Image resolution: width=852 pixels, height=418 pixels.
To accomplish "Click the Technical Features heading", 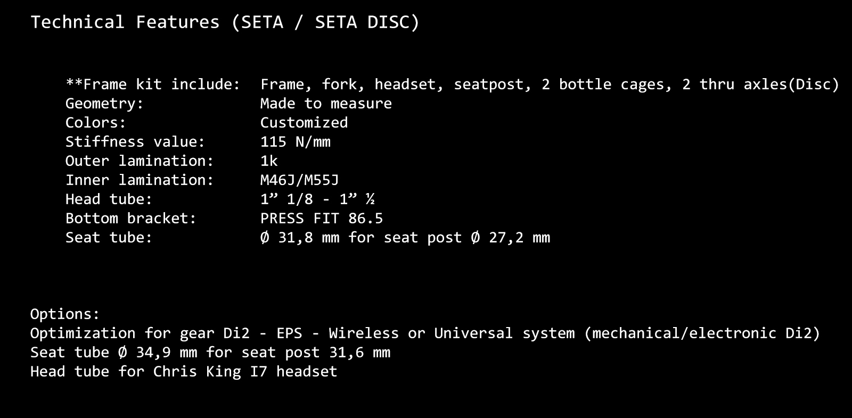I will 225,22.
